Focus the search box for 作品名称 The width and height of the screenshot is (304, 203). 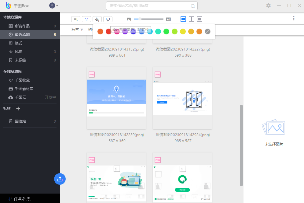(x=152, y=6)
